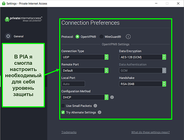Click the 'Local Port' label
This screenshot has height=140, width=184.
tap(68, 78)
